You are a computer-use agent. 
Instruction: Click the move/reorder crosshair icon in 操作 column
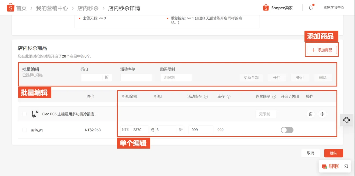click(x=322, y=114)
